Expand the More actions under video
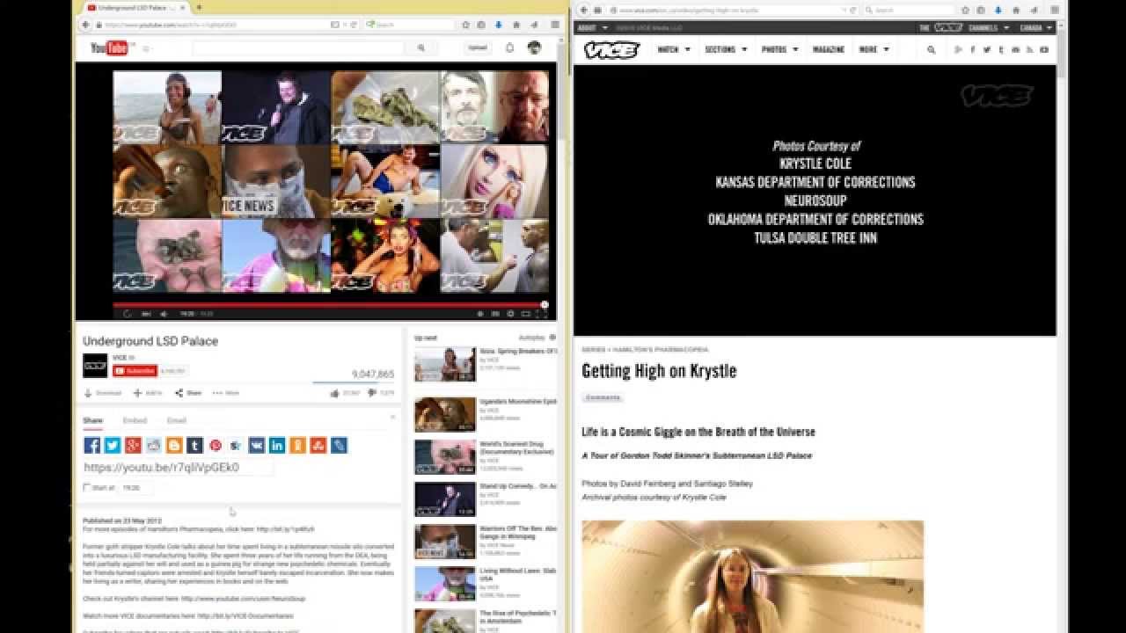 tap(226, 393)
